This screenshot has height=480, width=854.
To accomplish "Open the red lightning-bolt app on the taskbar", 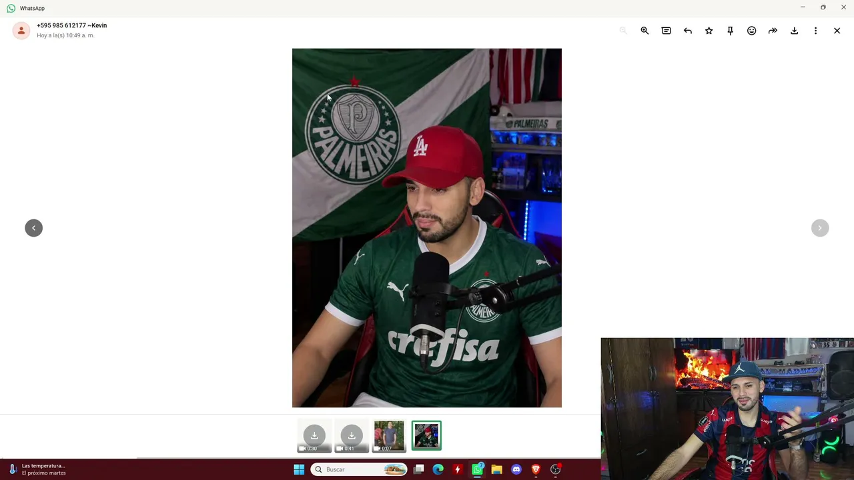I will click(457, 469).
